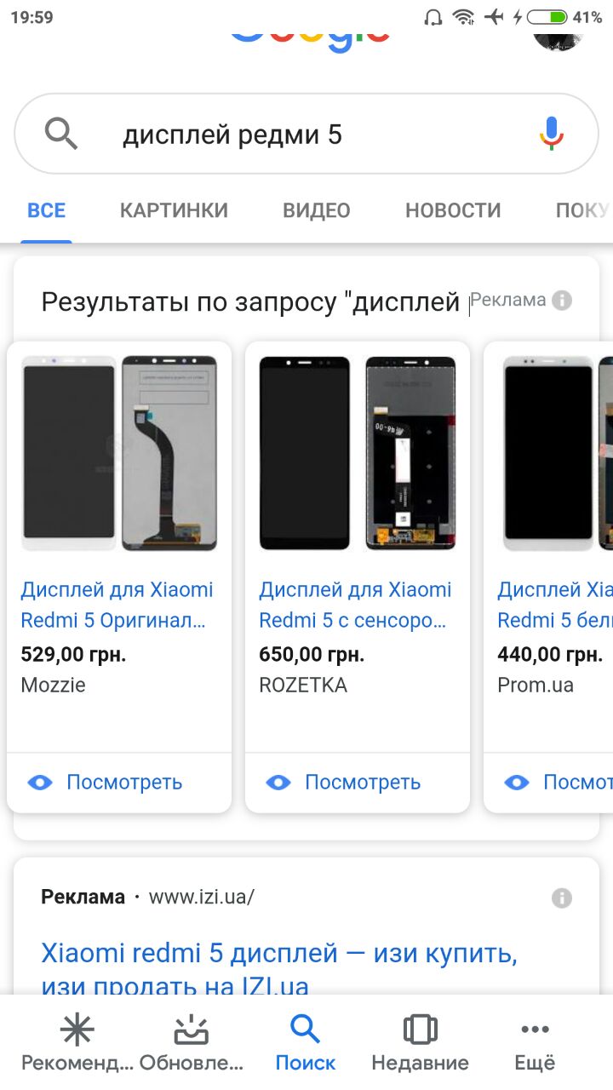Open Рекомендации asterisk icon in bottom bar

tap(77, 1030)
